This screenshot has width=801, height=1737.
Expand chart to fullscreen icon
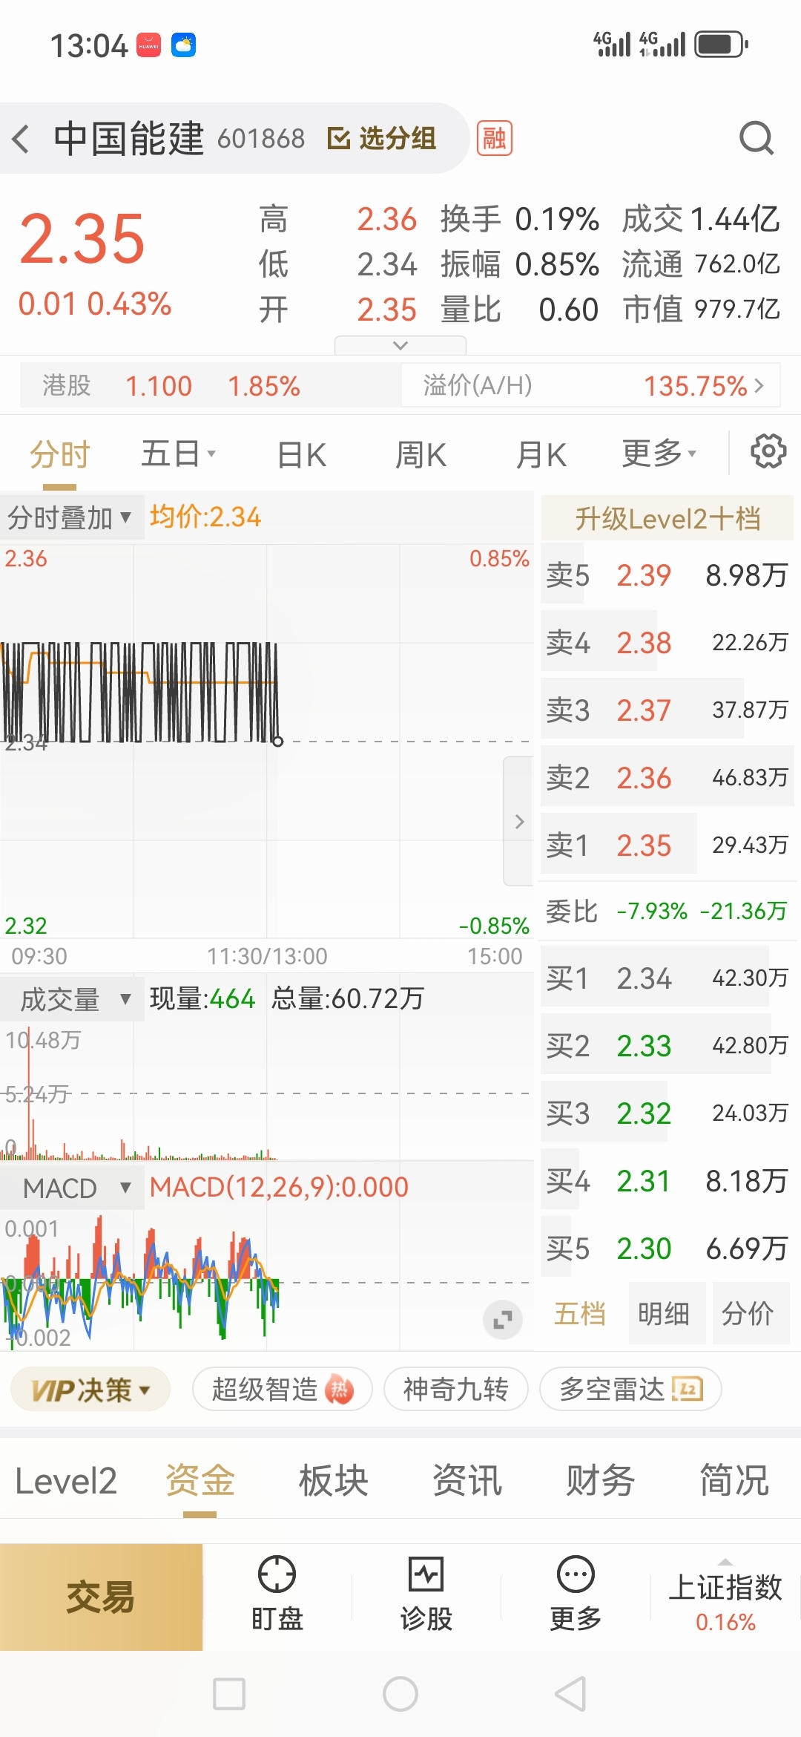coord(503,1320)
